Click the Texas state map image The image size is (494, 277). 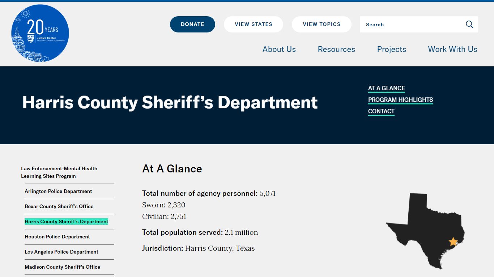[425, 231]
